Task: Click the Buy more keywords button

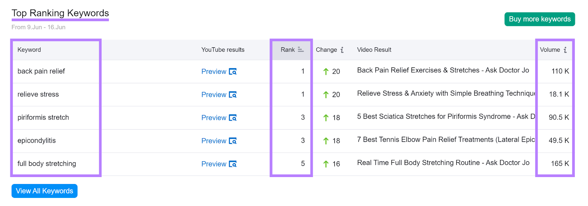Action: coord(539,19)
